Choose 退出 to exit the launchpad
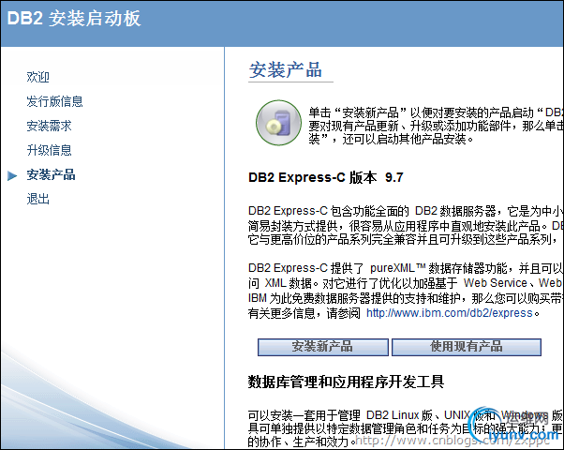564x450 pixels. coord(37,199)
